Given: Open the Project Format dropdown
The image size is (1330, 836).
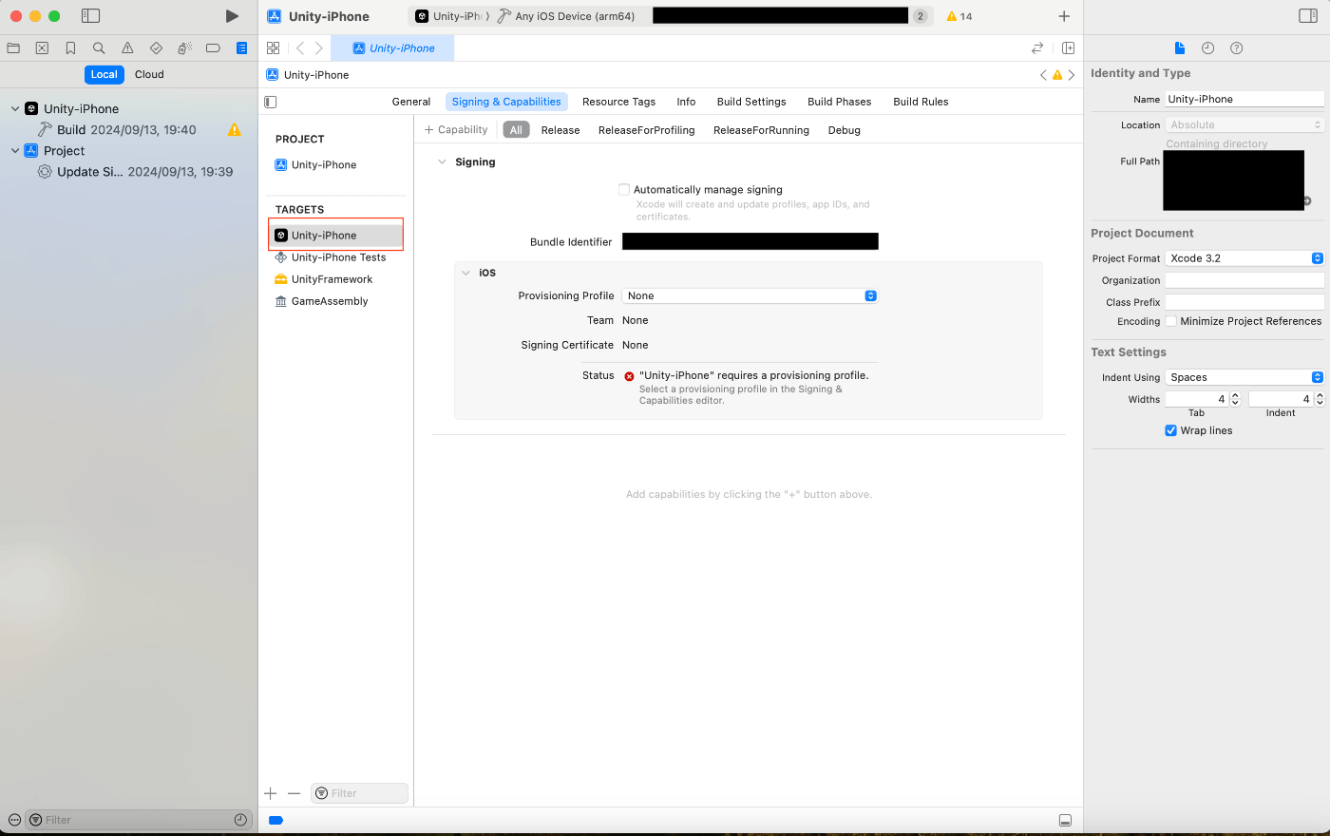Looking at the screenshot, I should [x=1244, y=258].
